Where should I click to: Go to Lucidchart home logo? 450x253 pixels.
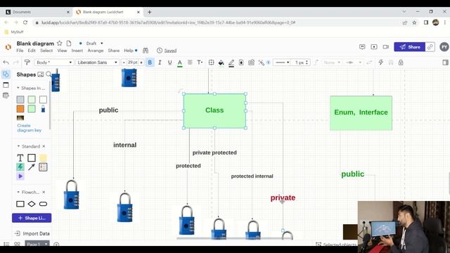click(x=8, y=47)
